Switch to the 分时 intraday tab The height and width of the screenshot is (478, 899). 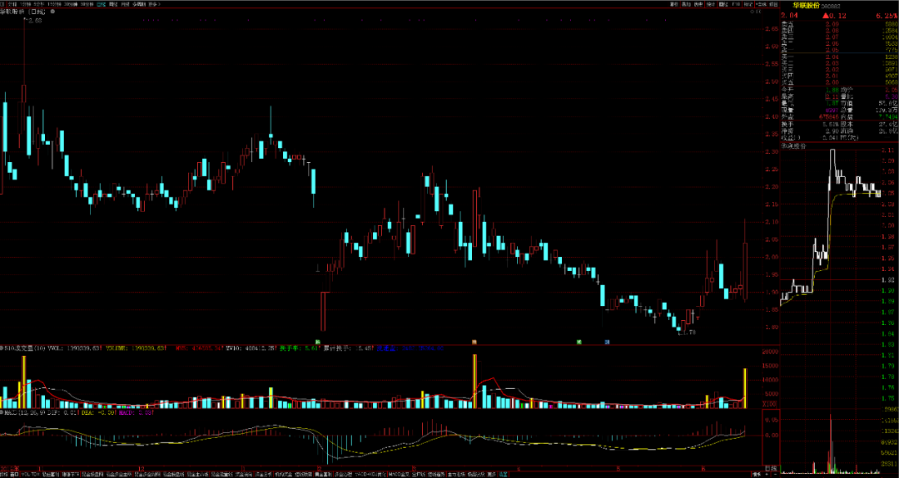tap(12, 4)
